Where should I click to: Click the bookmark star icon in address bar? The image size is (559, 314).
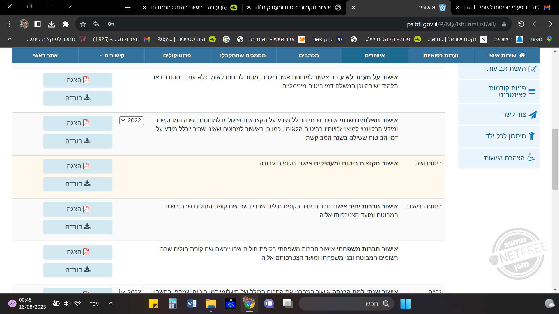(83, 24)
